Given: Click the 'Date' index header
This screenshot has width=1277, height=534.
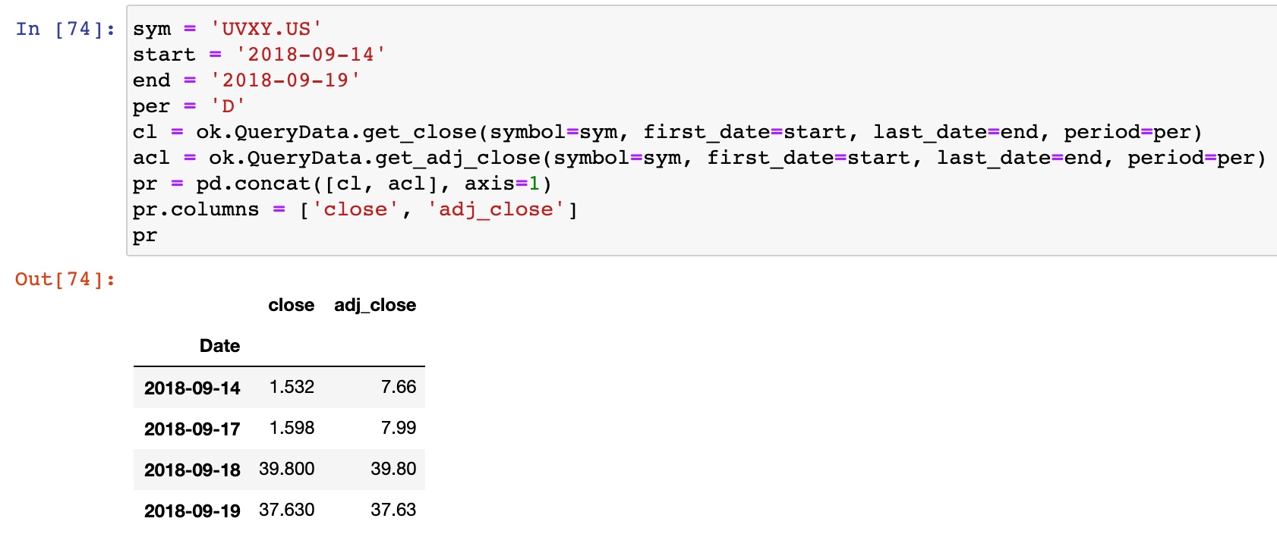Looking at the screenshot, I should pyautogui.click(x=219, y=346).
